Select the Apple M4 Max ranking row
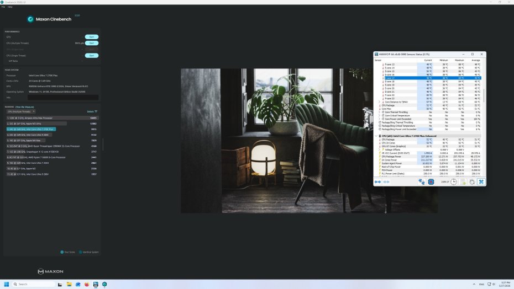Viewport: 514px width, 289px height. click(x=52, y=141)
